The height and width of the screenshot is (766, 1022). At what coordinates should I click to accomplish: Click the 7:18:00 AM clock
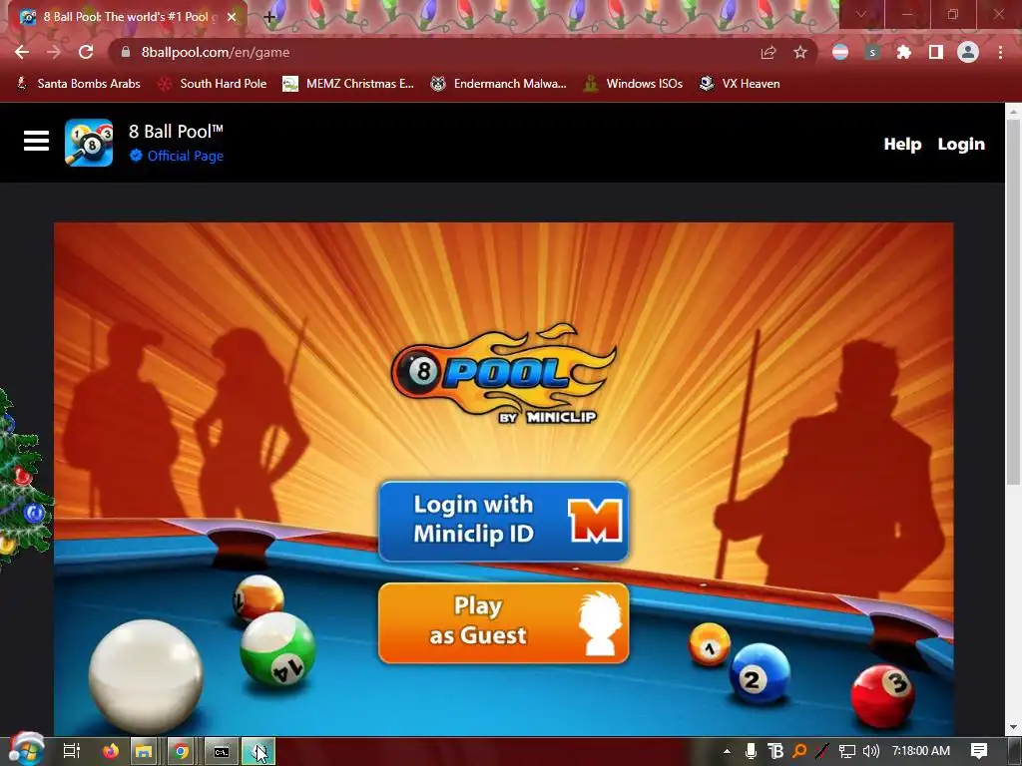coord(920,751)
